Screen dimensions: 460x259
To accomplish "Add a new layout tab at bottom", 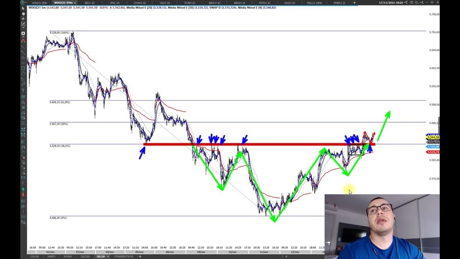I will pyautogui.click(x=140, y=256).
